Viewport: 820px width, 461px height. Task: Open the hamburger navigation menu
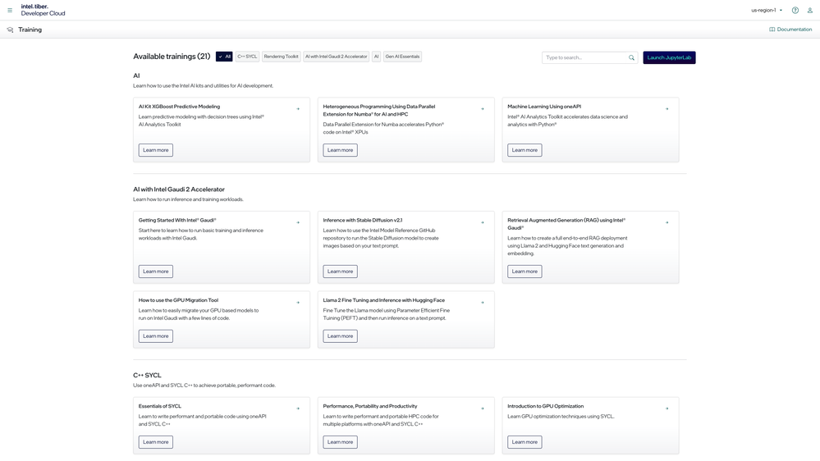tap(10, 11)
